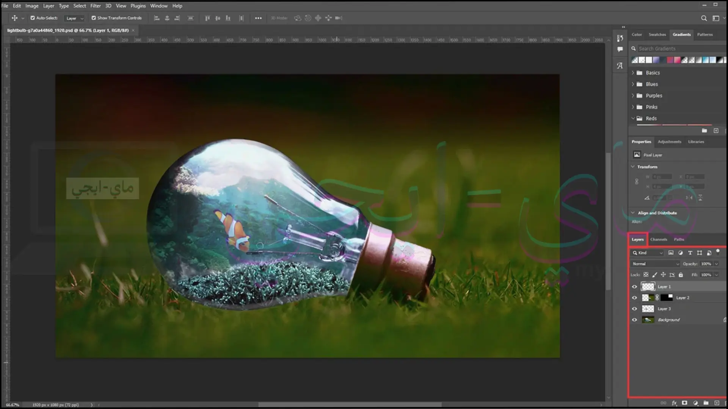Hide the Background layer eye icon

tap(634, 320)
